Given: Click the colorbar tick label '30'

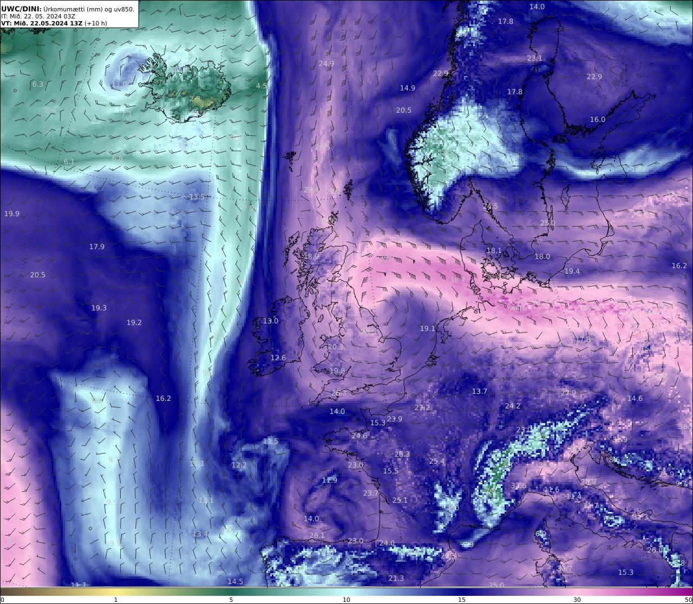Looking at the screenshot, I should pos(577,600).
